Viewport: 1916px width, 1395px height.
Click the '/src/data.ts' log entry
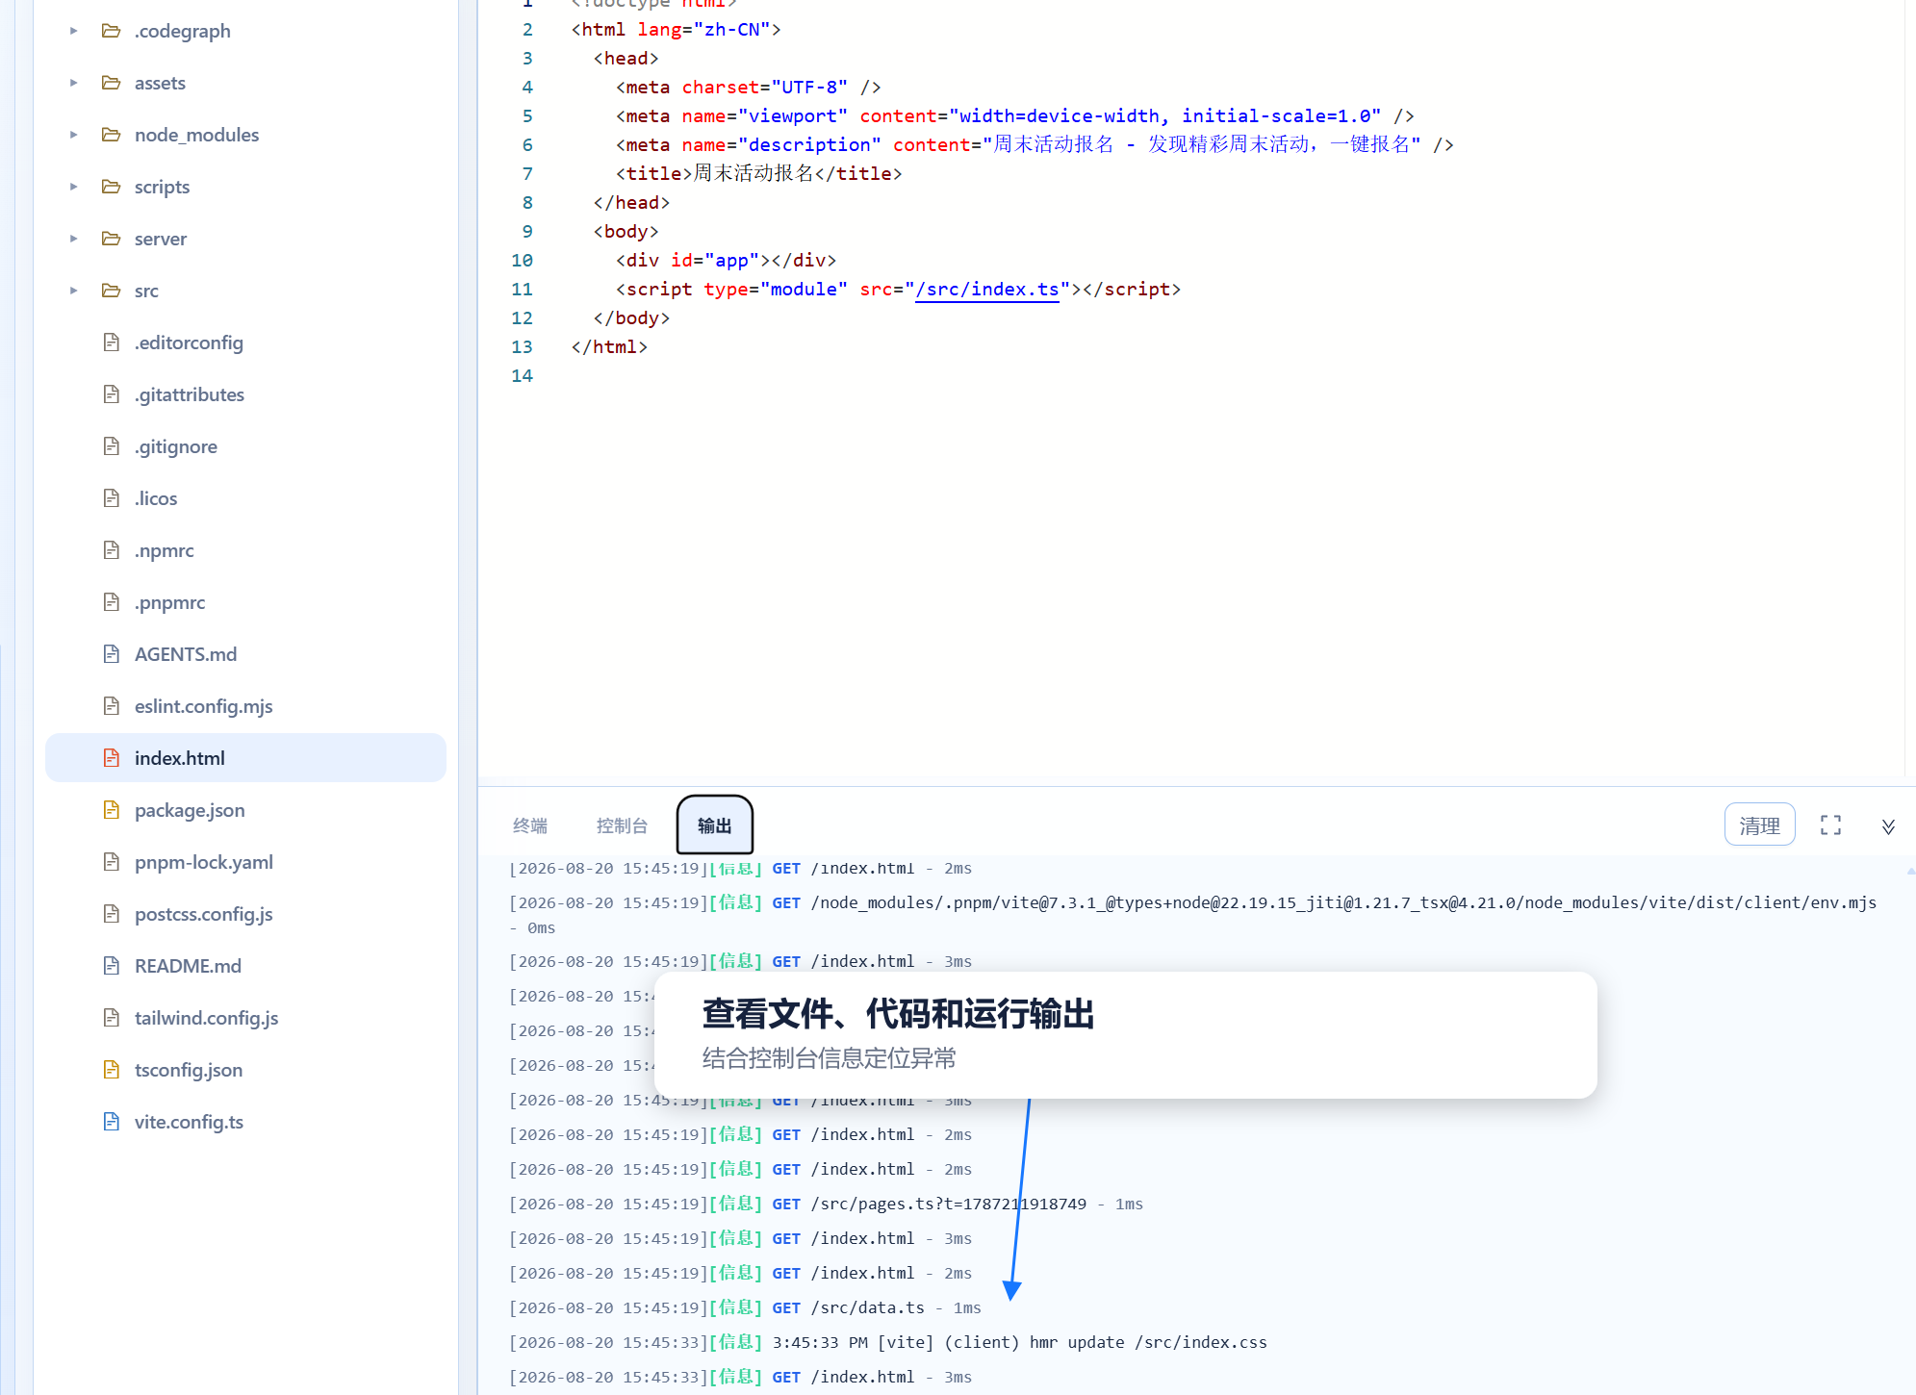coord(745,1307)
